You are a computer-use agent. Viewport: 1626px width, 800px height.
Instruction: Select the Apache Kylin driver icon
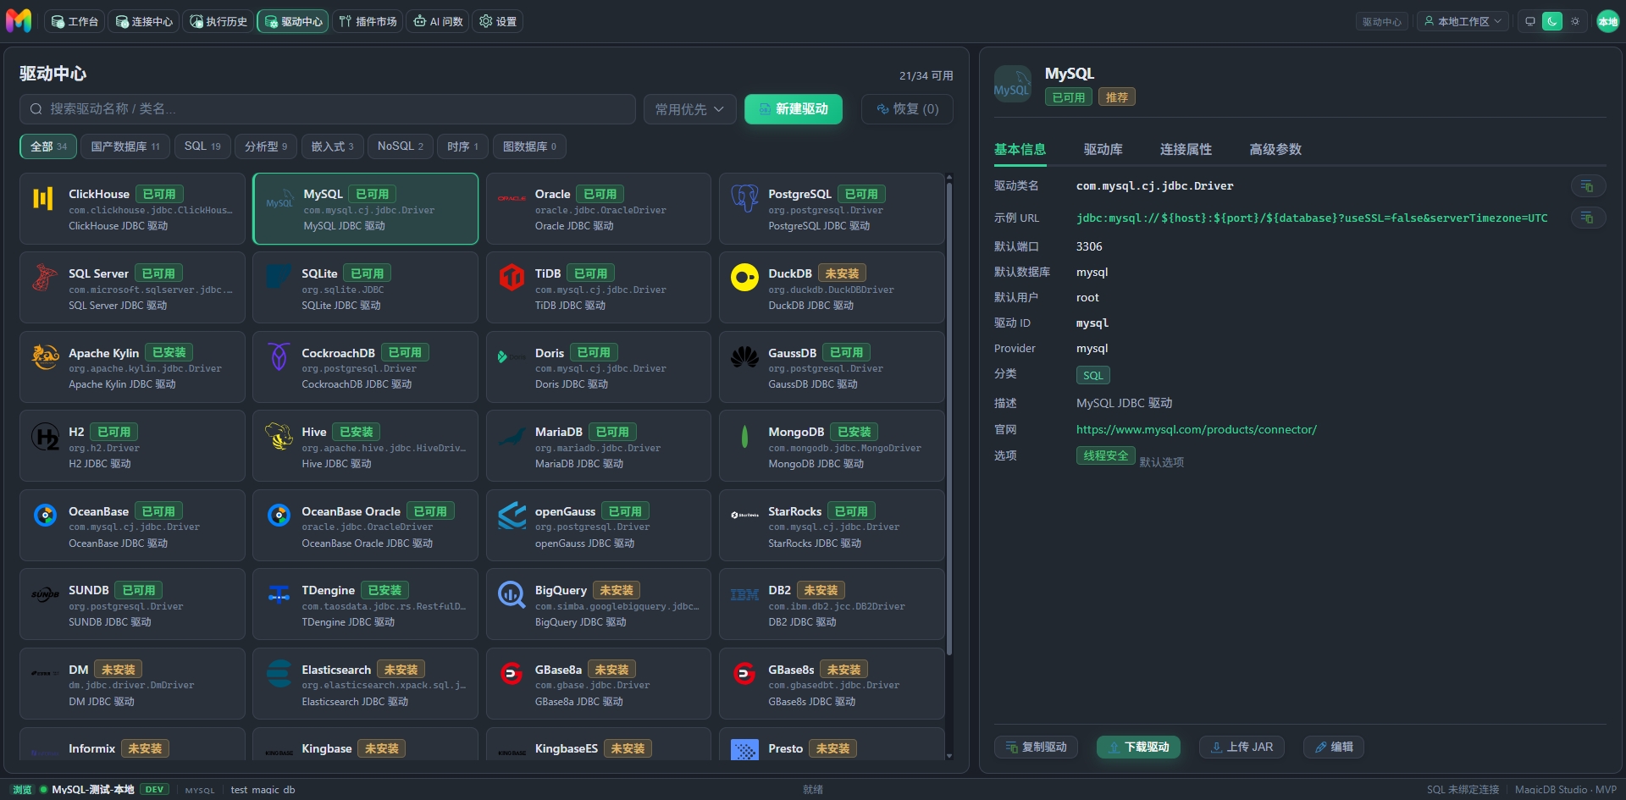(45, 356)
